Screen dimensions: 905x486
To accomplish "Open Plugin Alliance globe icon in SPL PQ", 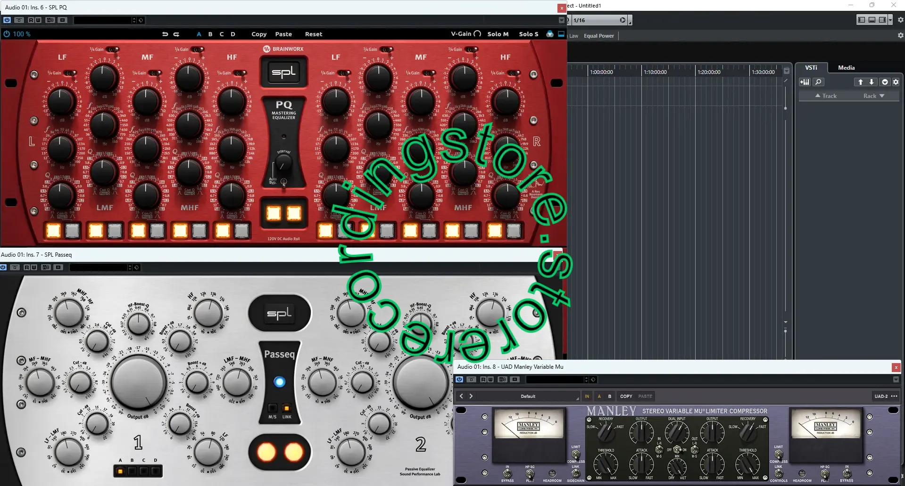I will [x=550, y=34].
